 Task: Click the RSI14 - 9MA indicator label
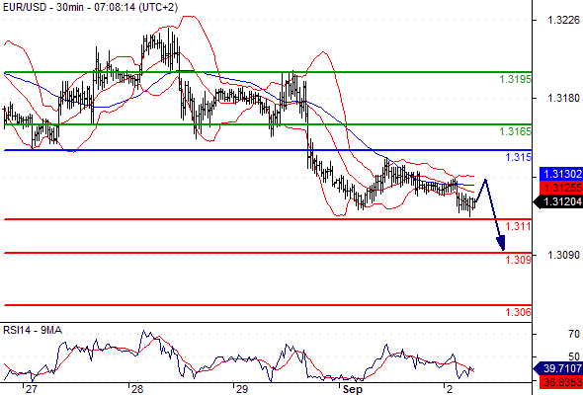33,330
